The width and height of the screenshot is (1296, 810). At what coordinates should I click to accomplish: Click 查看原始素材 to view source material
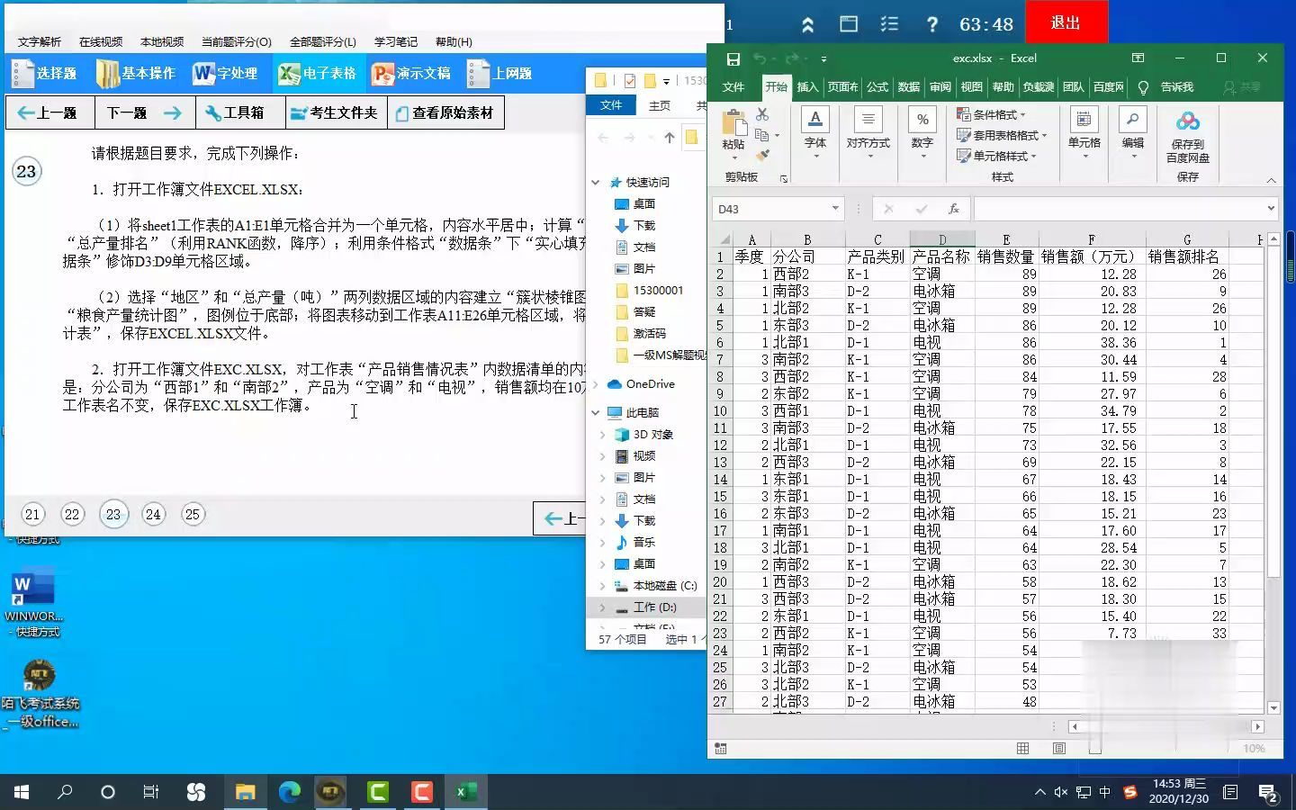(446, 112)
